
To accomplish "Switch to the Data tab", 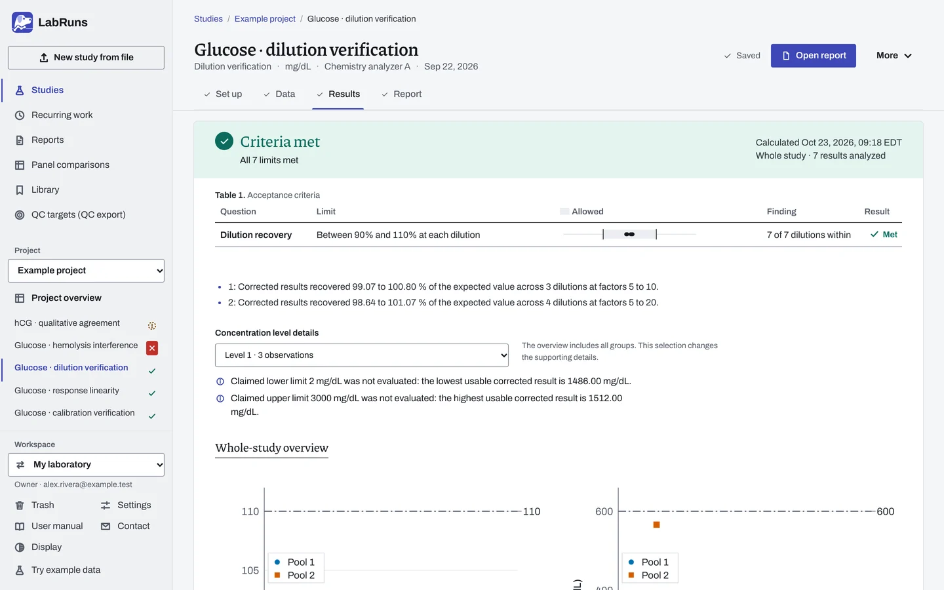I will (279, 94).
